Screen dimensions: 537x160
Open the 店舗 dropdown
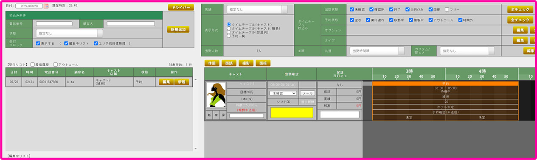257,9
